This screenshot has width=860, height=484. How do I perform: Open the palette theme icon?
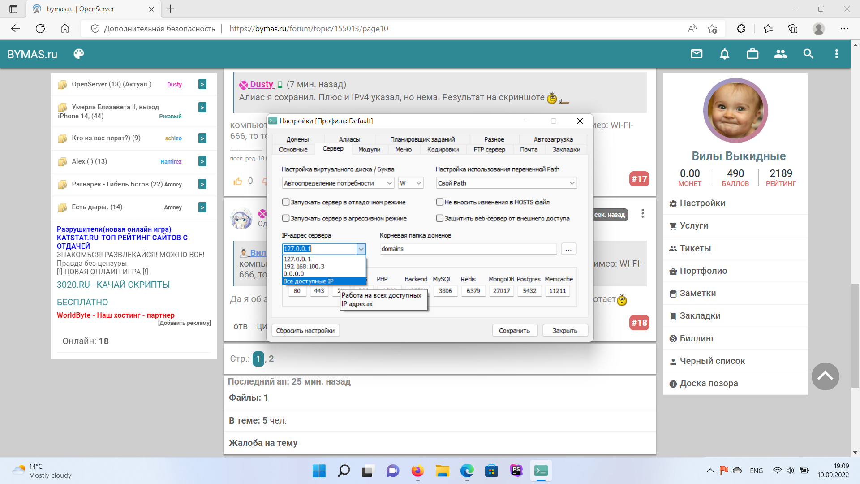click(x=79, y=54)
